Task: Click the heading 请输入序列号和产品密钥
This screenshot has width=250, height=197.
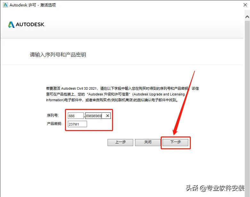Action: tap(58, 55)
